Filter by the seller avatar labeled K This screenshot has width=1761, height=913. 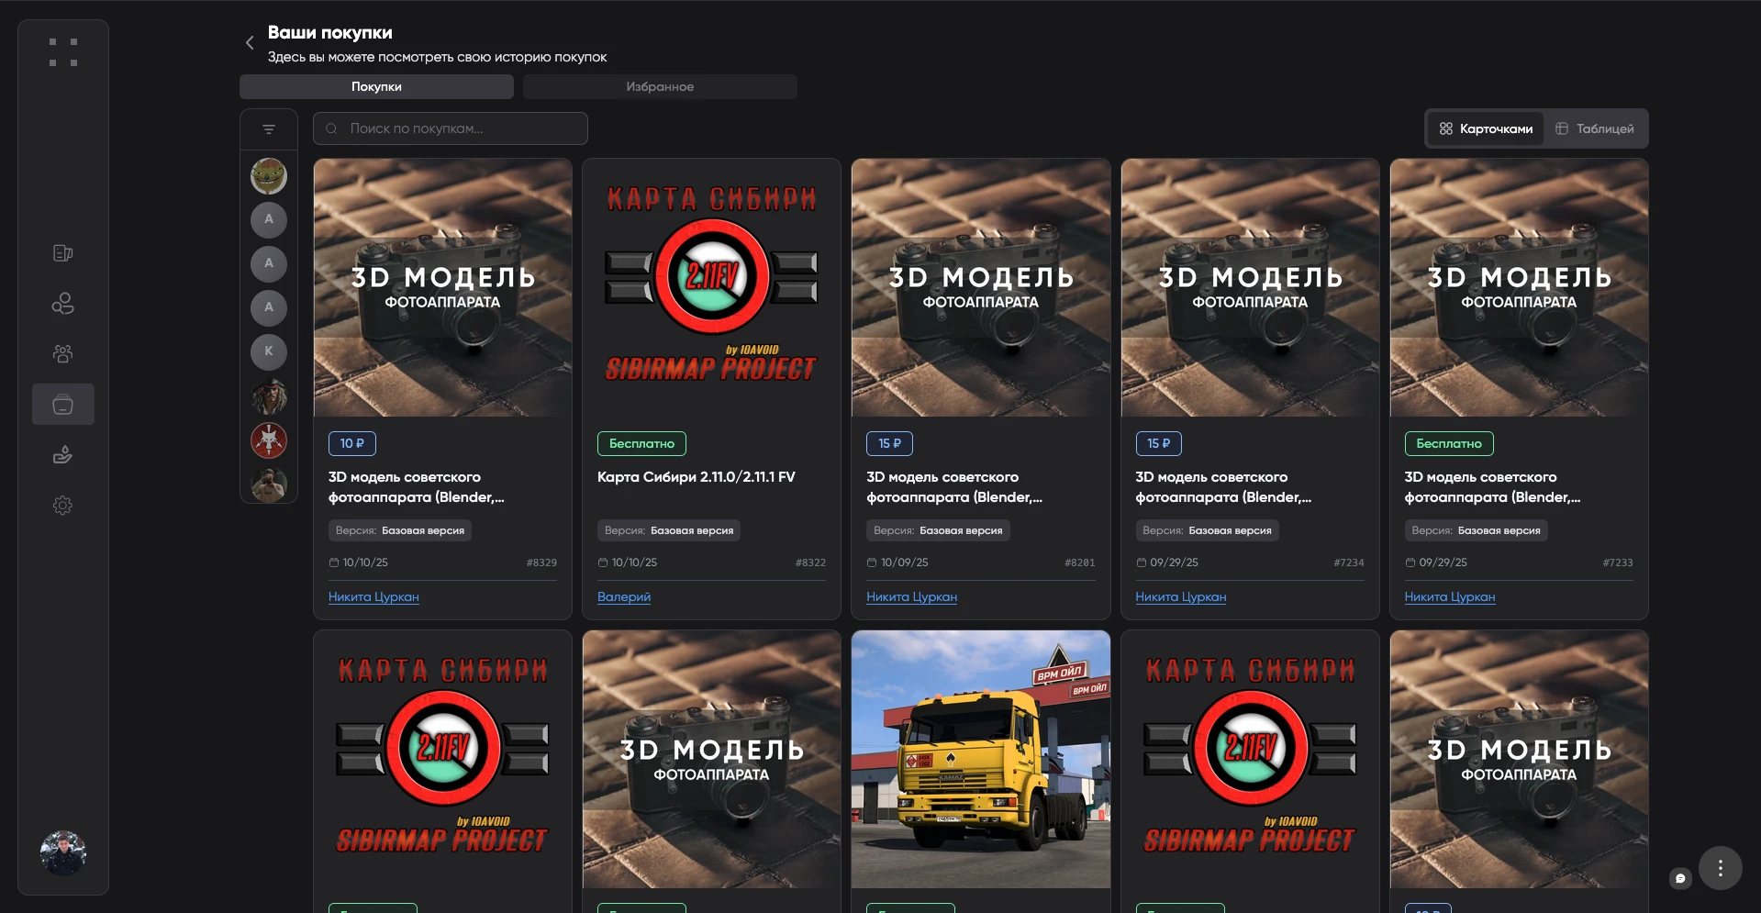[x=269, y=351]
